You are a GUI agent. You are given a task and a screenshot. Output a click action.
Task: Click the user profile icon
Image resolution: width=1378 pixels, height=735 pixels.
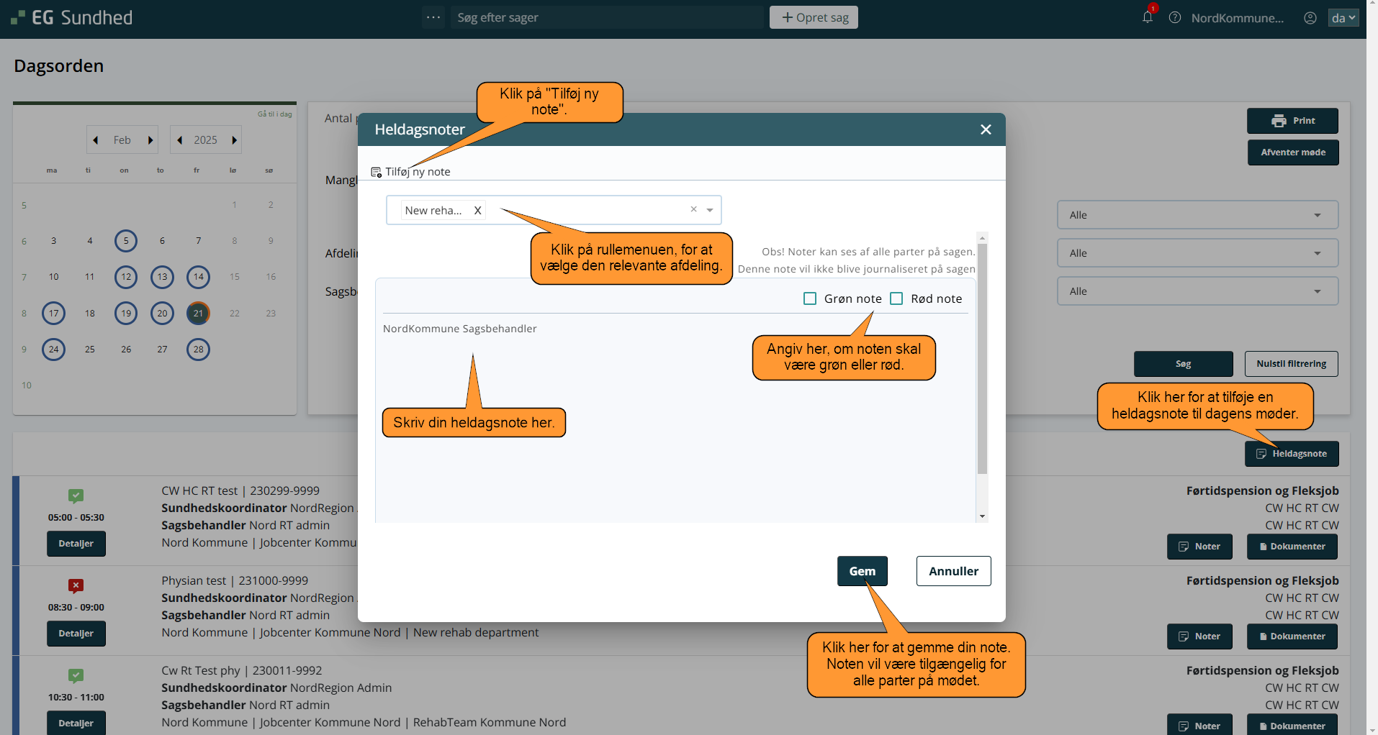coord(1310,18)
